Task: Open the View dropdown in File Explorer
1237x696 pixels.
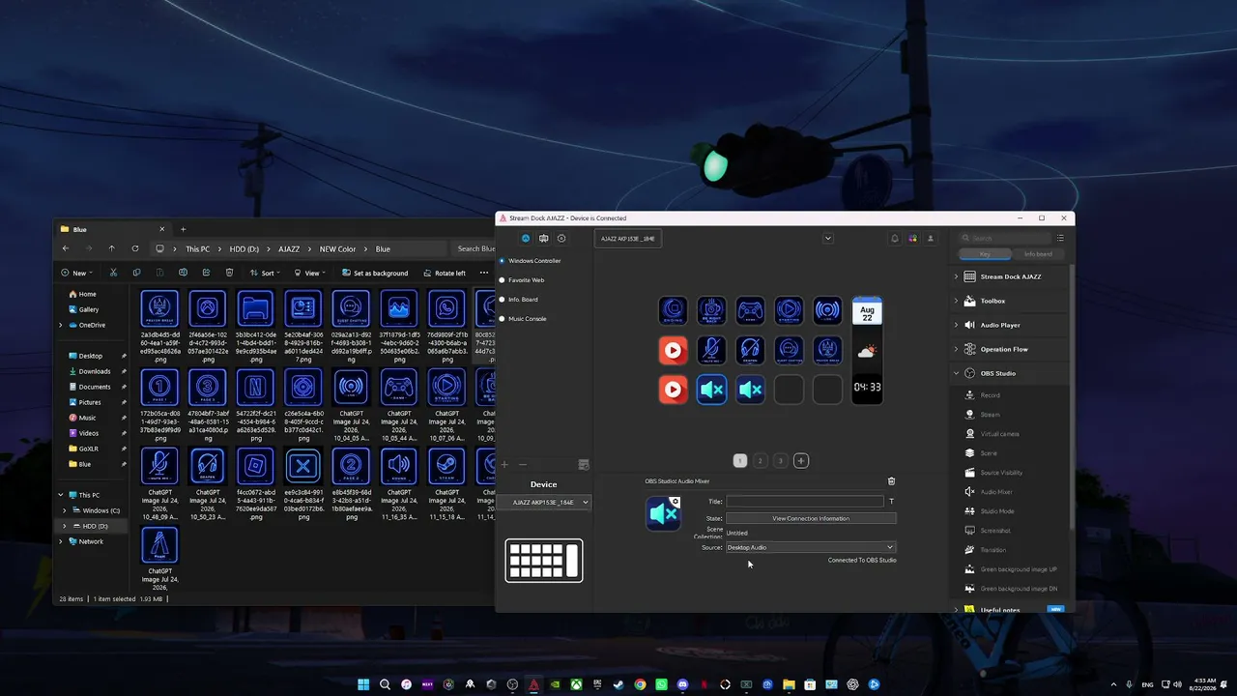Action: pyautogui.click(x=309, y=273)
